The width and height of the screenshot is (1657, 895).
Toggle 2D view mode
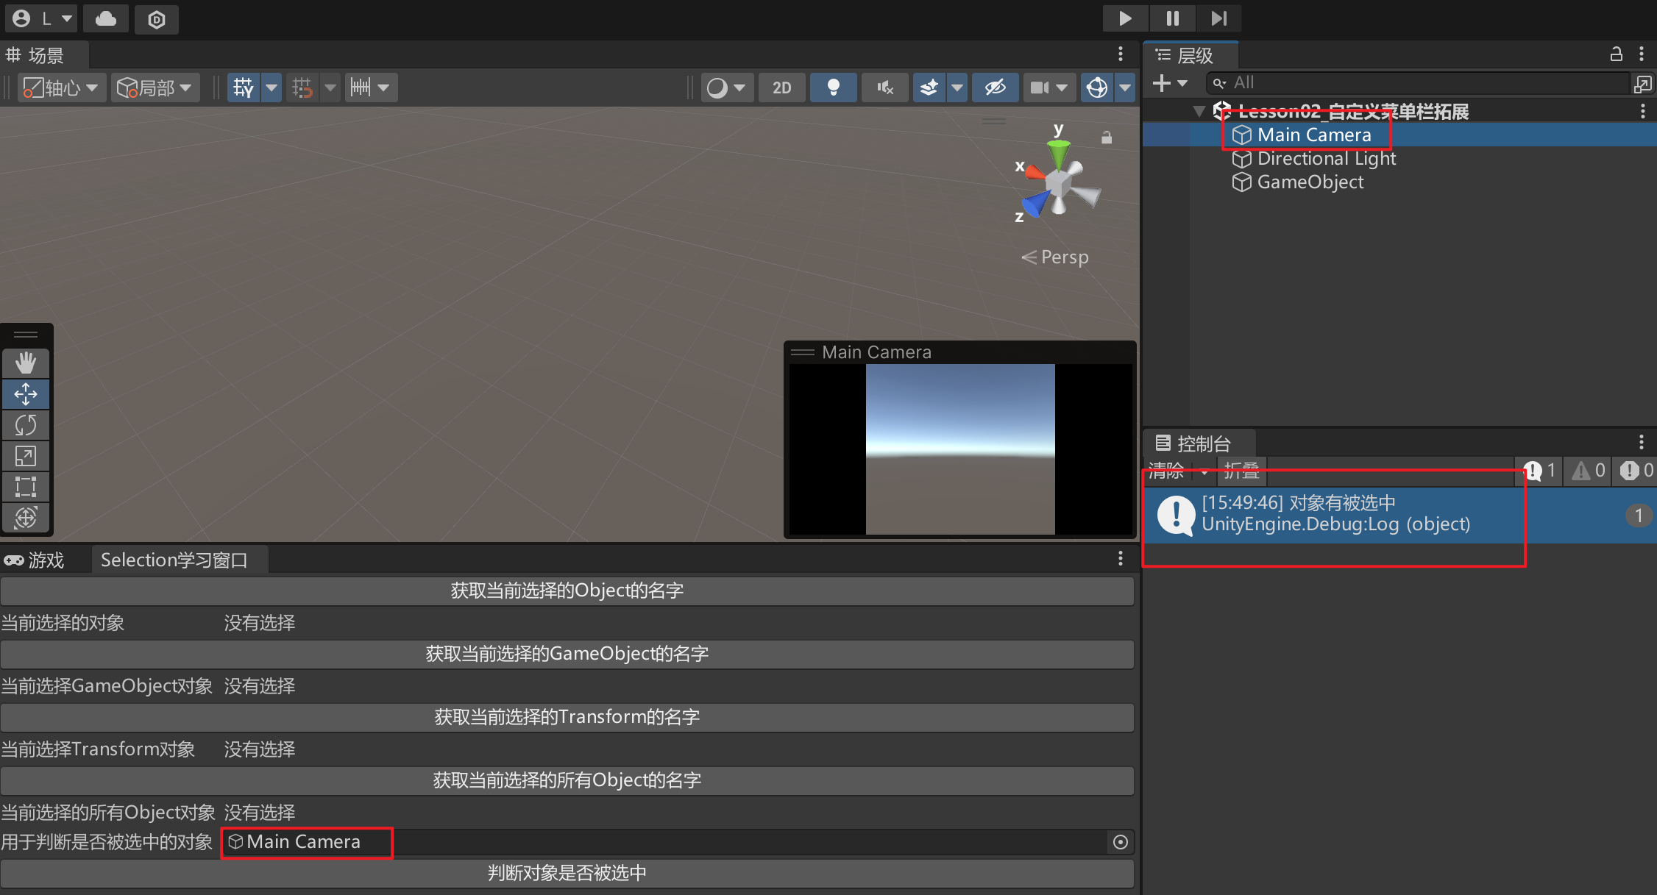point(781,88)
